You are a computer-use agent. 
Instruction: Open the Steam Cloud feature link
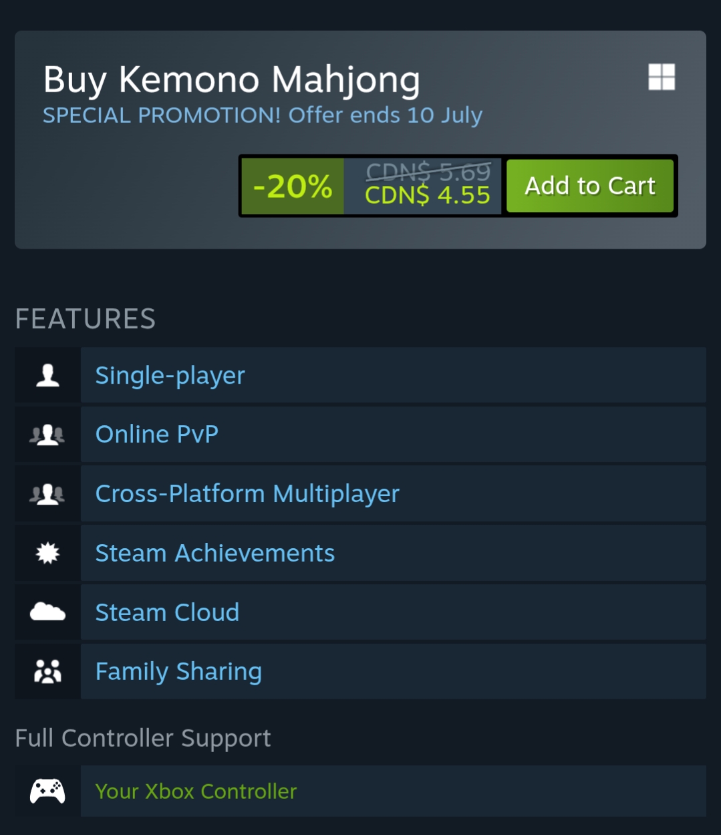coord(167,612)
